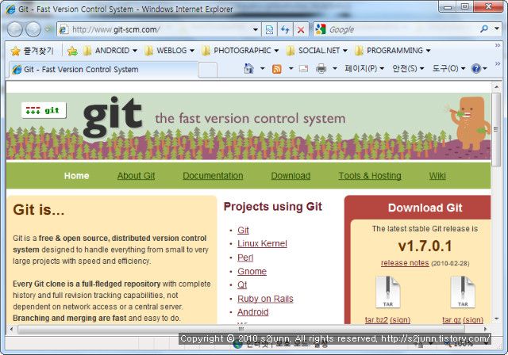
Task: Click the search magnifier icon
Action: [484, 29]
